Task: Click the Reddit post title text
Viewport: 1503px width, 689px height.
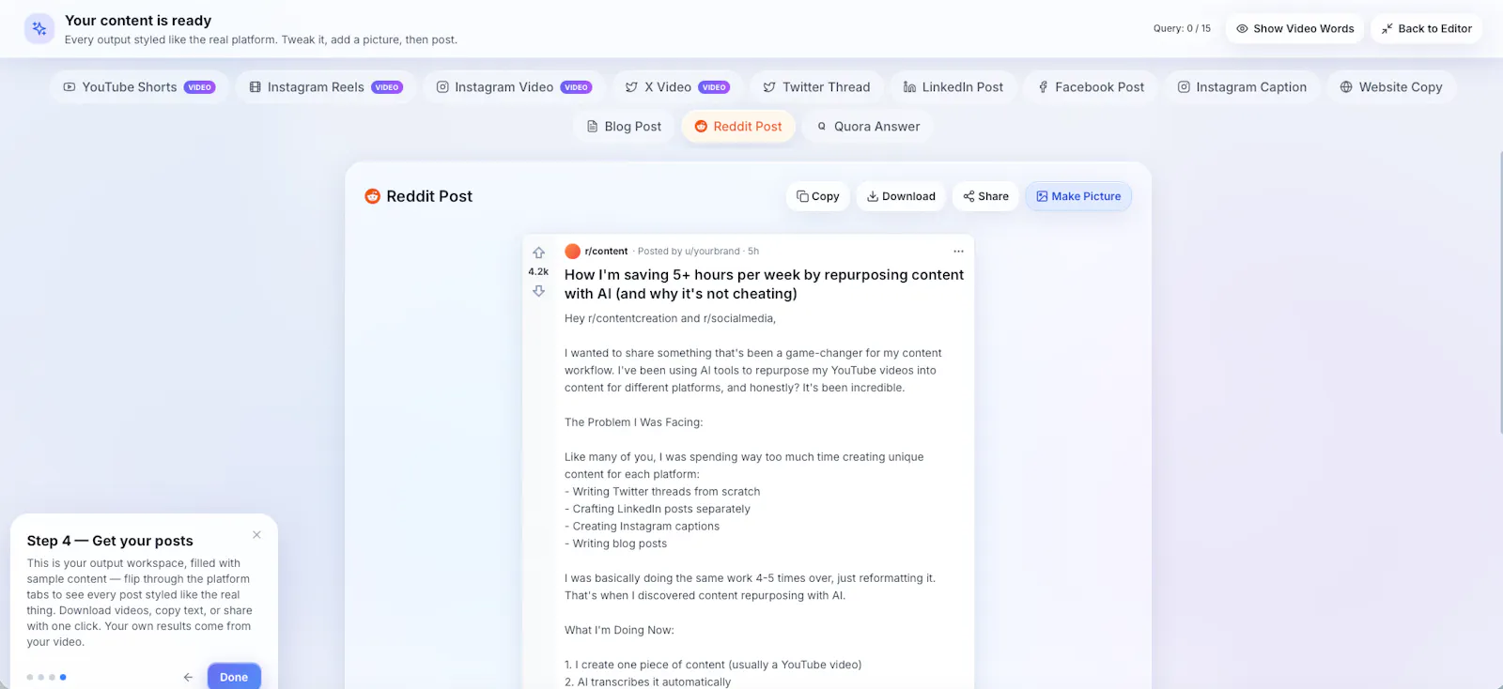Action: tap(764, 284)
